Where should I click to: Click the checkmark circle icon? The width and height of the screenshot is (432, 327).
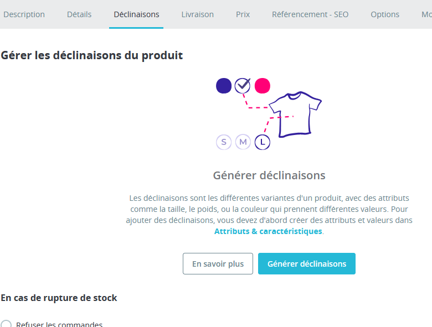click(x=243, y=86)
